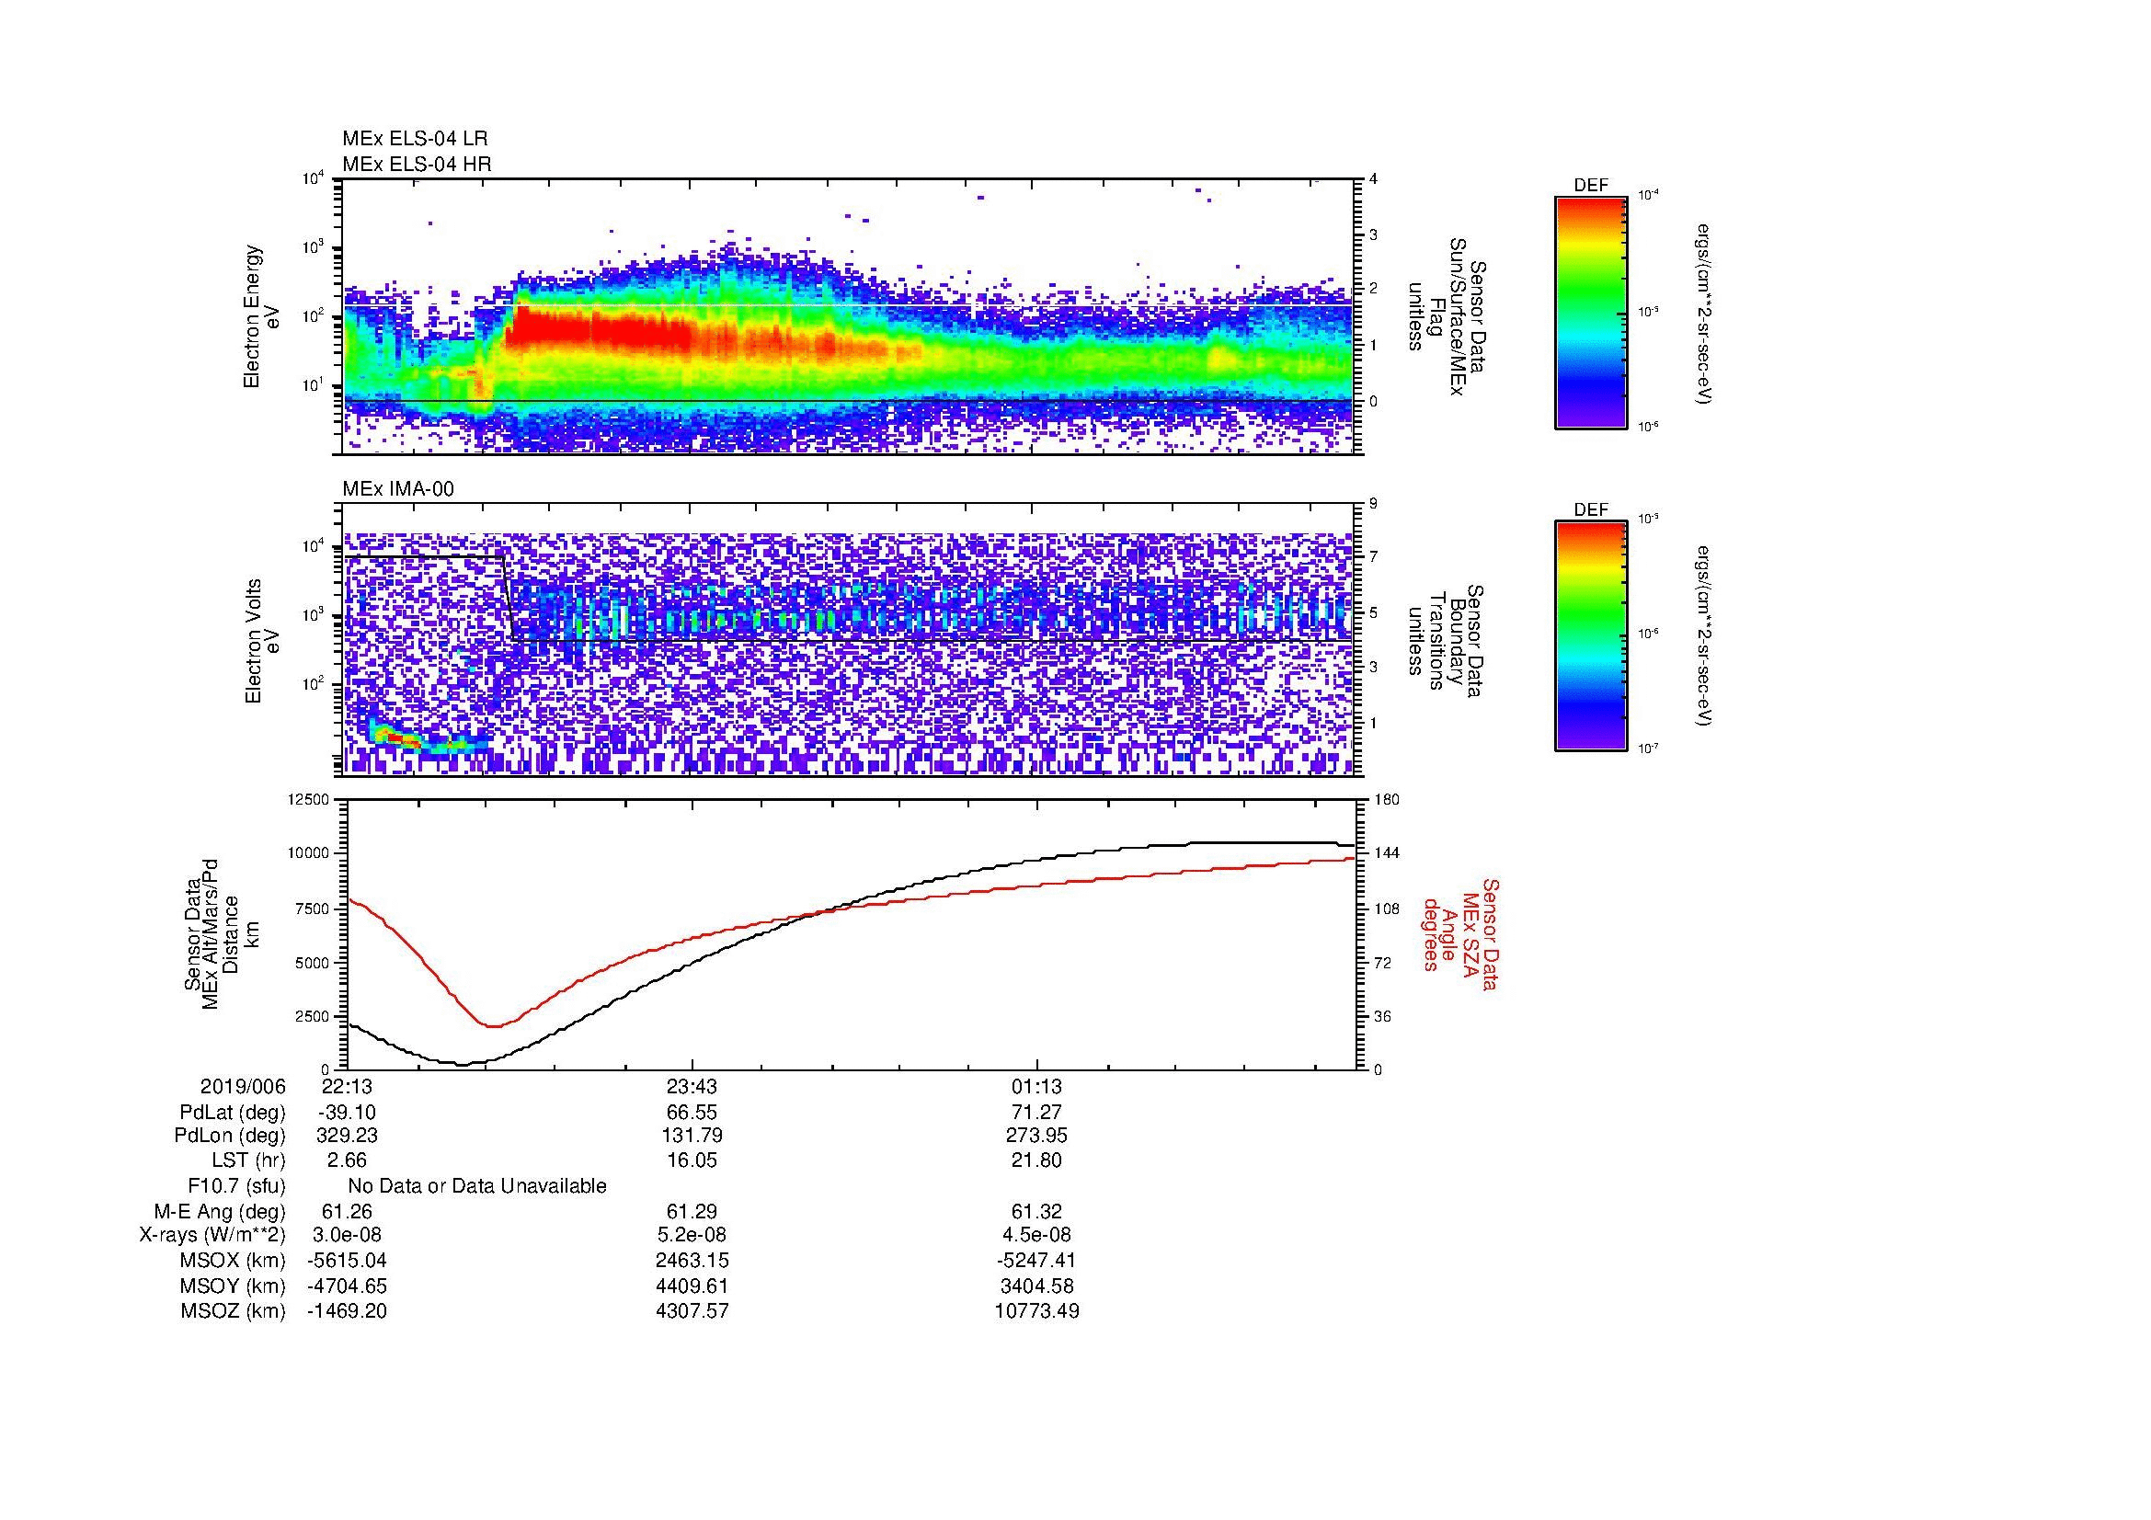Click the lower DEF color bar for IMA
Image resolution: width=2151 pixels, height=1520 pixels.
tap(1591, 636)
